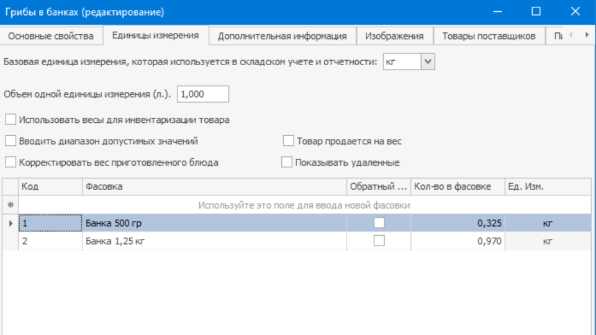Viewport: 596px width, 335px height.
Task: Open base unit кг dropdown
Action: coord(428,61)
